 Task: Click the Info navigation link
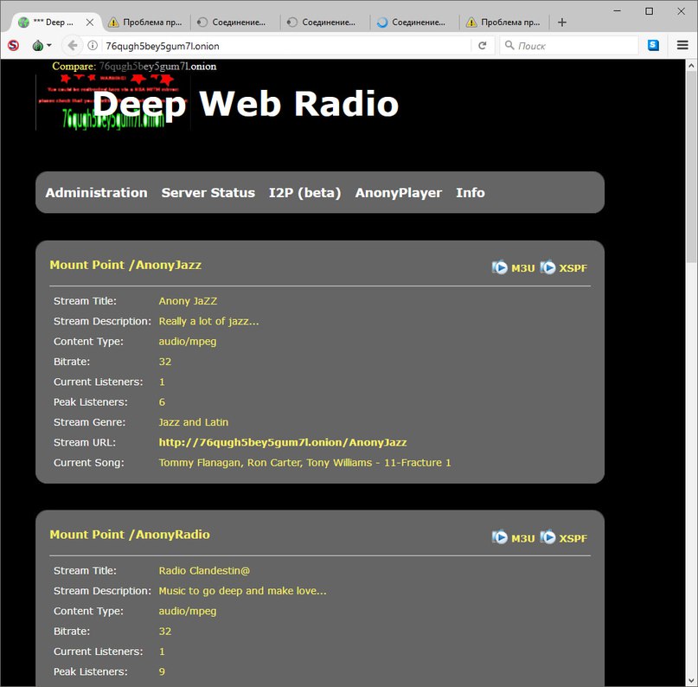(470, 193)
